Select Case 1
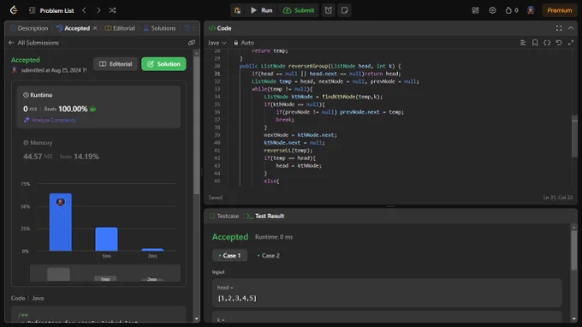The image size is (582, 327). 229,255
